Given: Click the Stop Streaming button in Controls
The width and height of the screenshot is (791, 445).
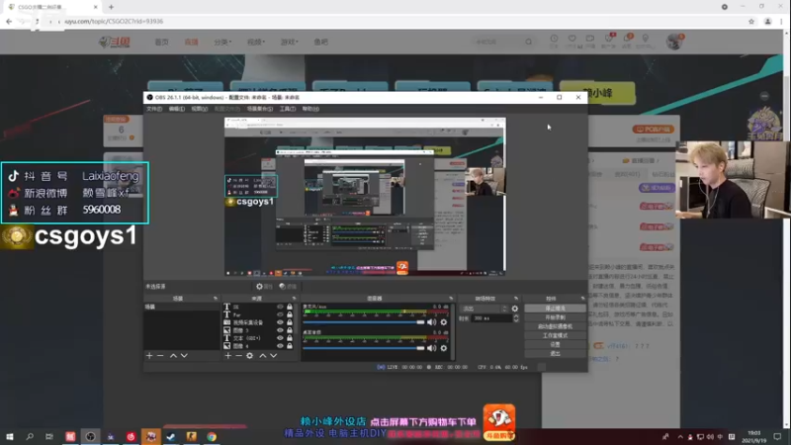Looking at the screenshot, I should click(555, 309).
